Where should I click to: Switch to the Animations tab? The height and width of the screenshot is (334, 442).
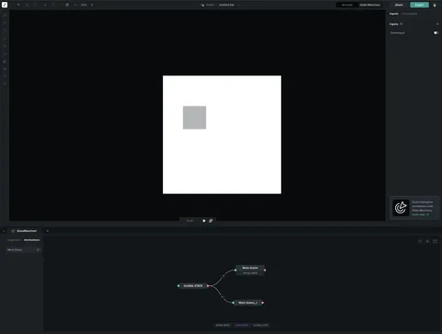coord(31,240)
